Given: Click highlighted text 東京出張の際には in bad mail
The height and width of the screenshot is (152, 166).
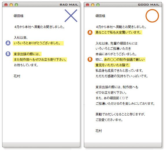Looking at the screenshot, I should [27, 54].
